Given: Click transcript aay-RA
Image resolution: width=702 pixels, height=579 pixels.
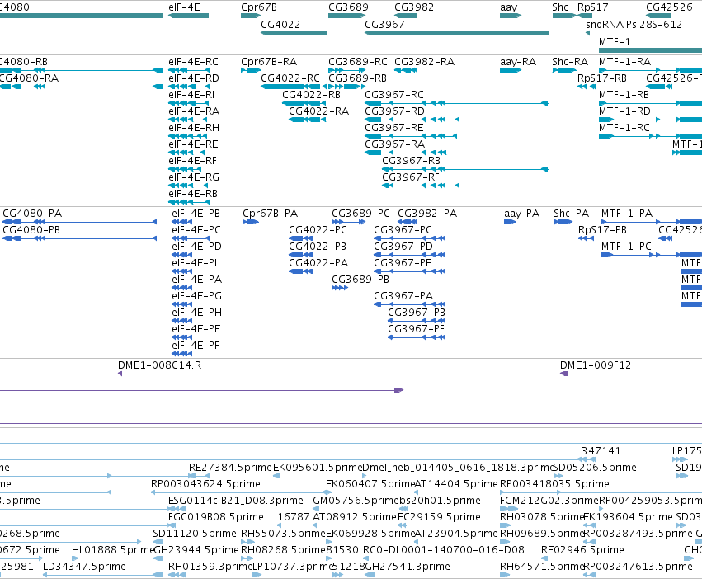Looking at the screenshot, I should [511, 70].
